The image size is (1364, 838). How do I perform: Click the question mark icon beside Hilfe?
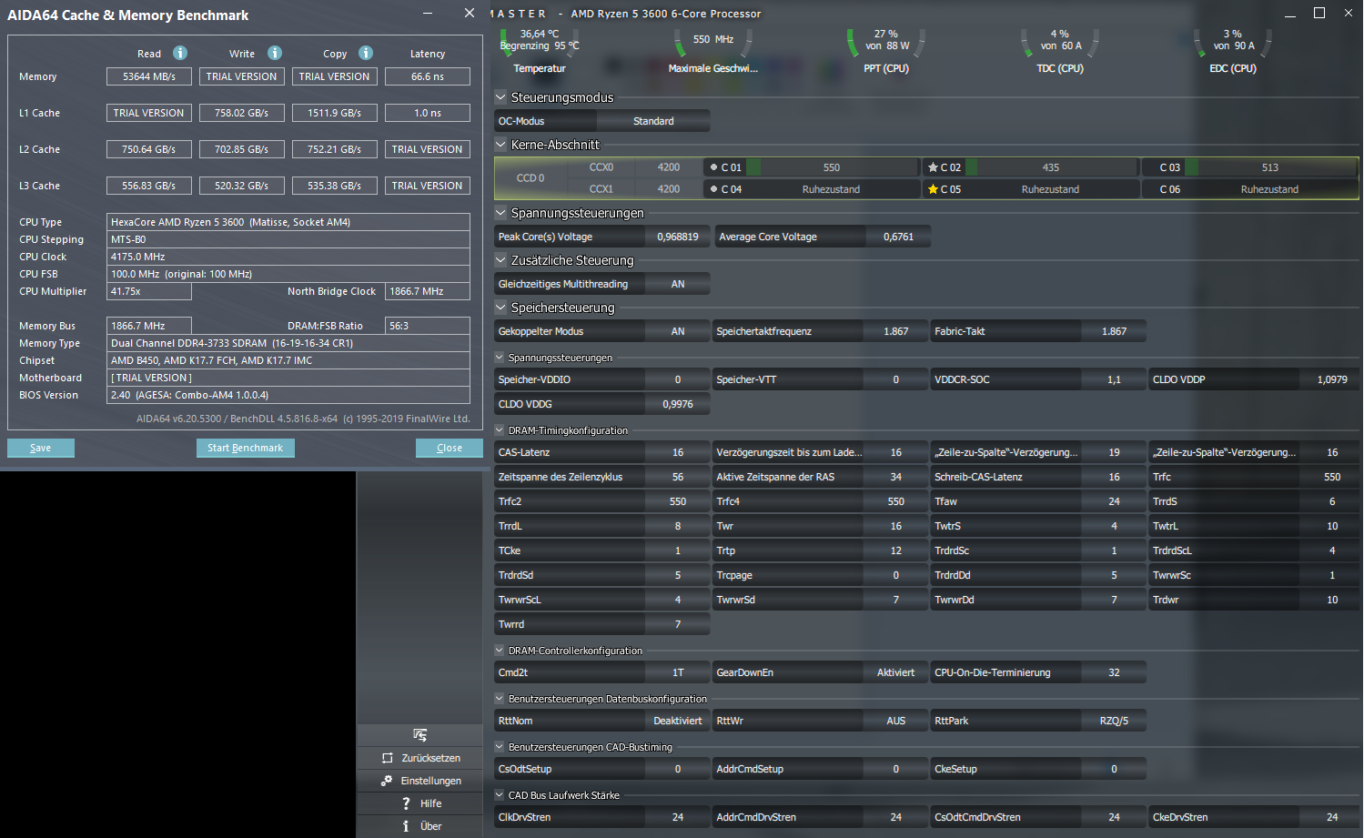click(x=406, y=803)
